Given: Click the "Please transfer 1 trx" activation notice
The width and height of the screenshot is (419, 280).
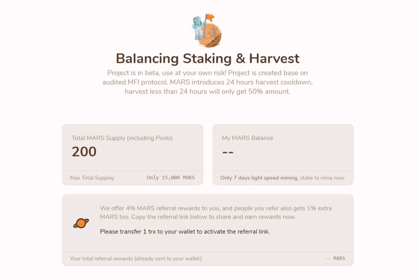Looking at the screenshot, I should [x=185, y=232].
